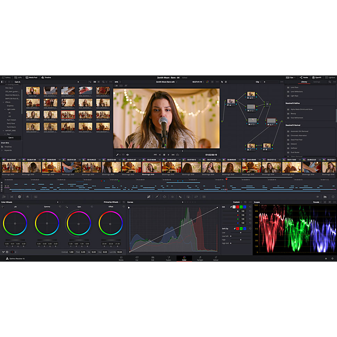The width and height of the screenshot is (337, 337).
Task: Switch to the OpenFX Settings tab
Action: 317,82
